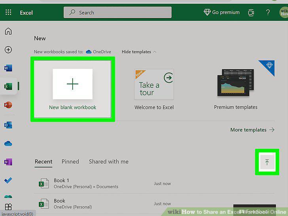This screenshot has width=288, height=216.
Task: Switch to Shared with me tab
Action: click(109, 162)
